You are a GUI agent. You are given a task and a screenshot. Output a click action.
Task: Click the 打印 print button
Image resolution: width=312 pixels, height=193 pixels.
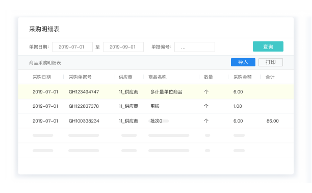271,62
